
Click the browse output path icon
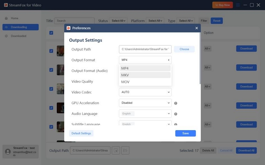click(116, 150)
